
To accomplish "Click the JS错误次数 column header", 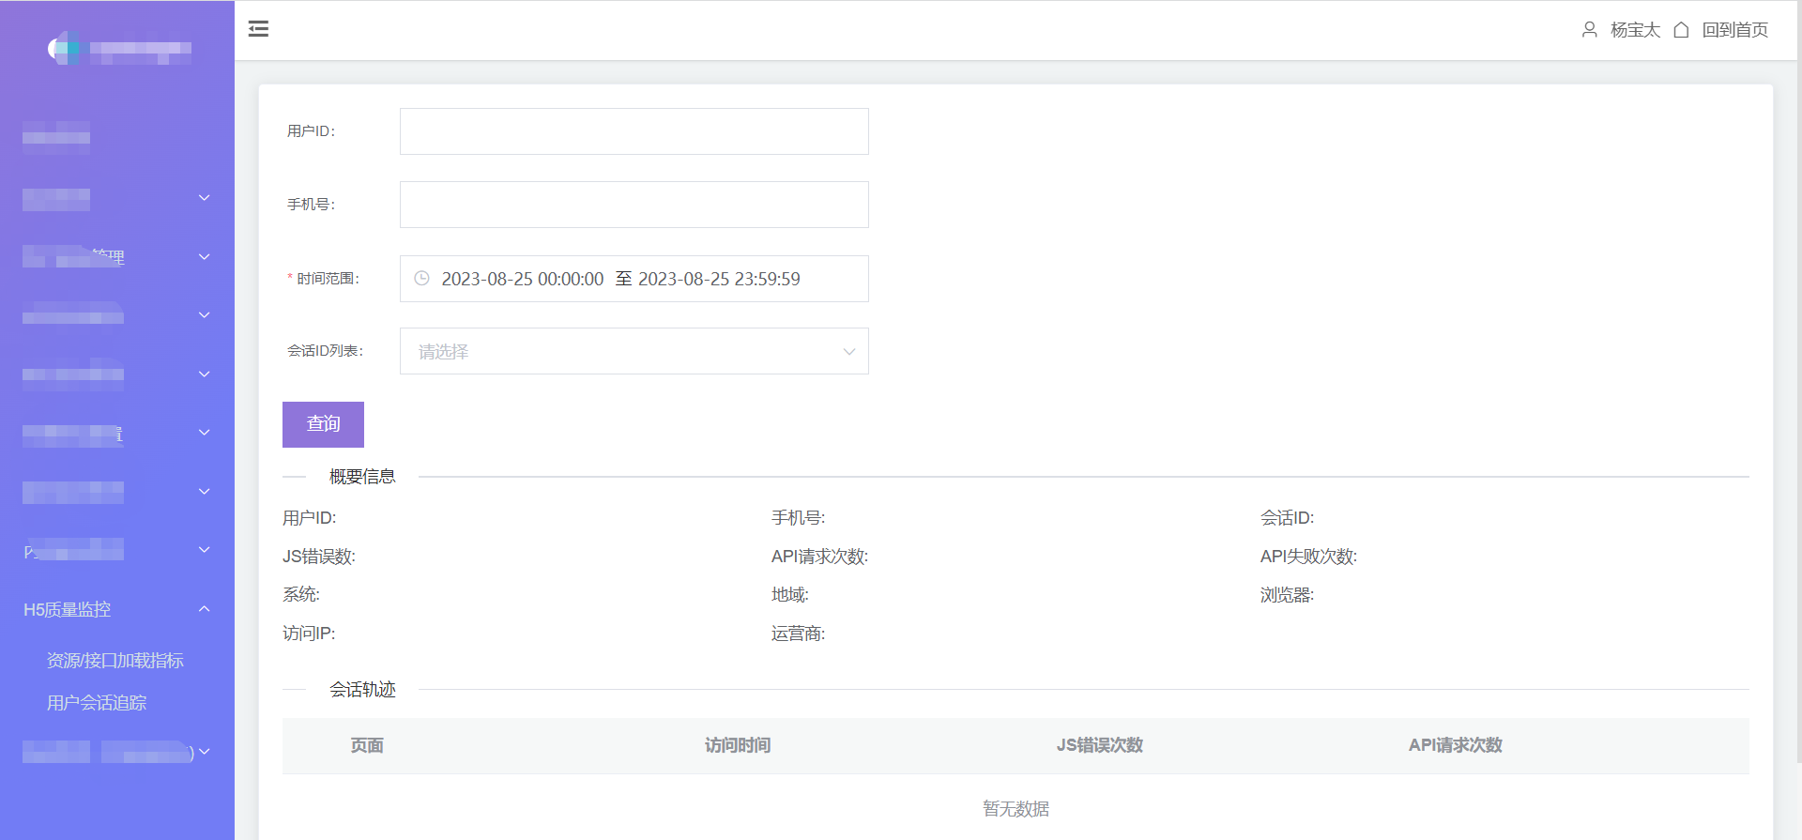I will pyautogui.click(x=1100, y=745).
